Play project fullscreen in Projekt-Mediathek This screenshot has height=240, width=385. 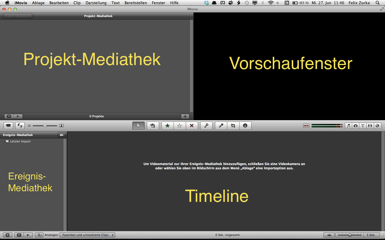click(x=9, y=116)
